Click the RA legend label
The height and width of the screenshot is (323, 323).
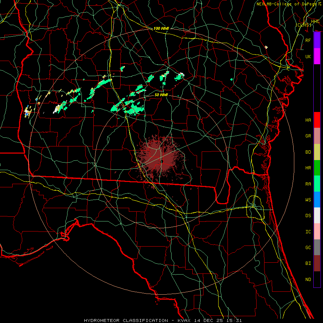coord(308,184)
